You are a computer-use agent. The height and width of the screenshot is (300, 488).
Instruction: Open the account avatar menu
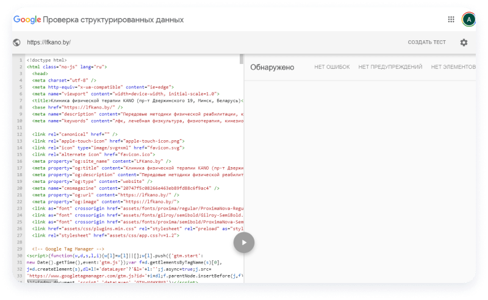[468, 20]
